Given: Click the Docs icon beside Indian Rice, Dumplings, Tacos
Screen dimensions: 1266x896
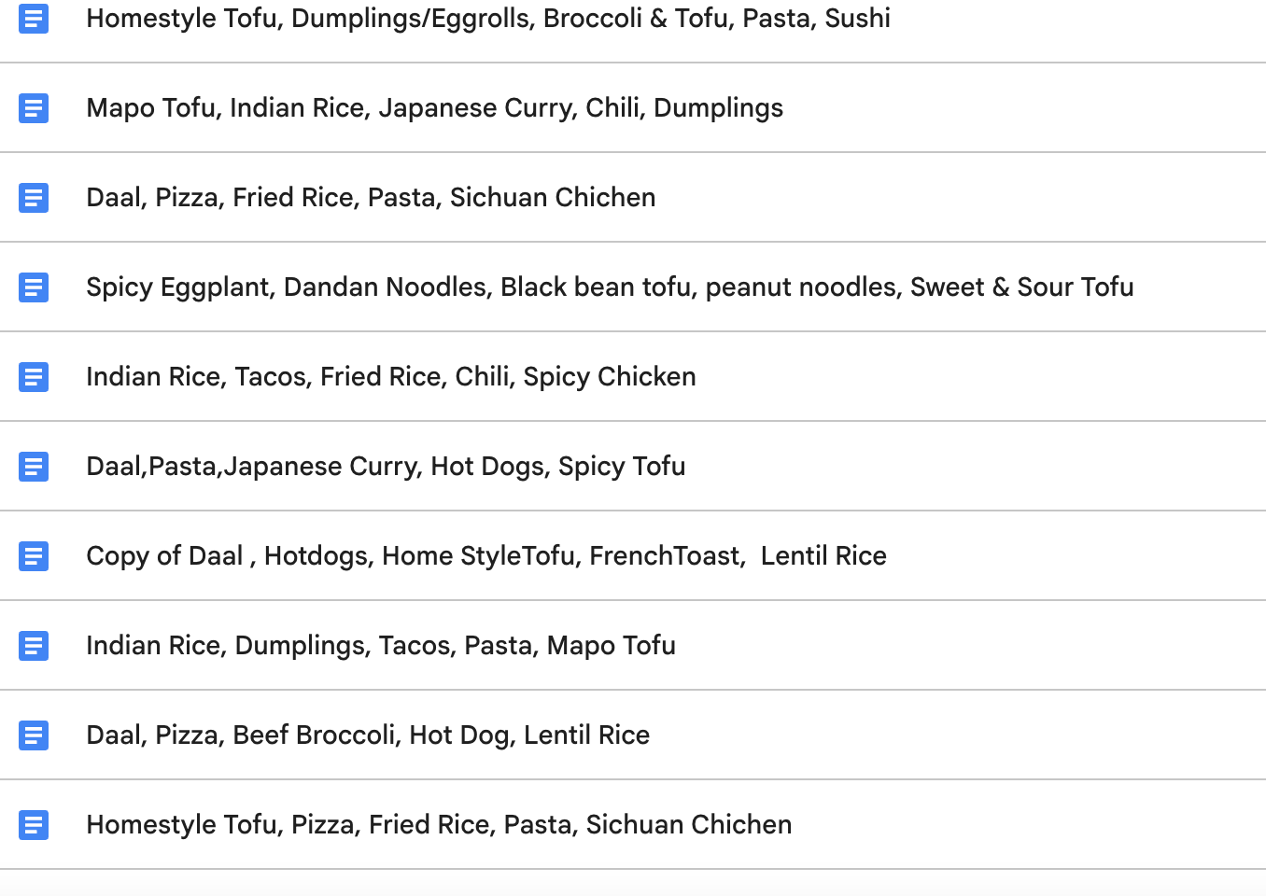Looking at the screenshot, I should click(34, 646).
